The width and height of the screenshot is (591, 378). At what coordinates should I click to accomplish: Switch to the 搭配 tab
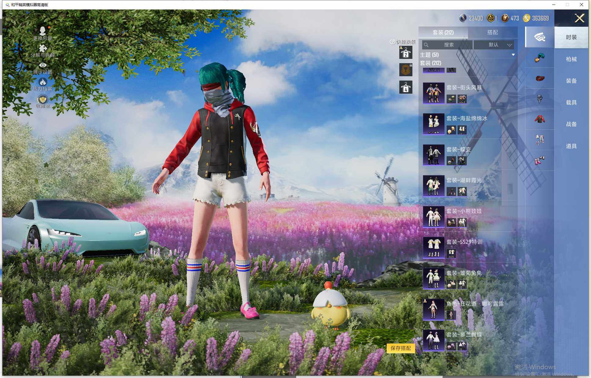pos(492,32)
